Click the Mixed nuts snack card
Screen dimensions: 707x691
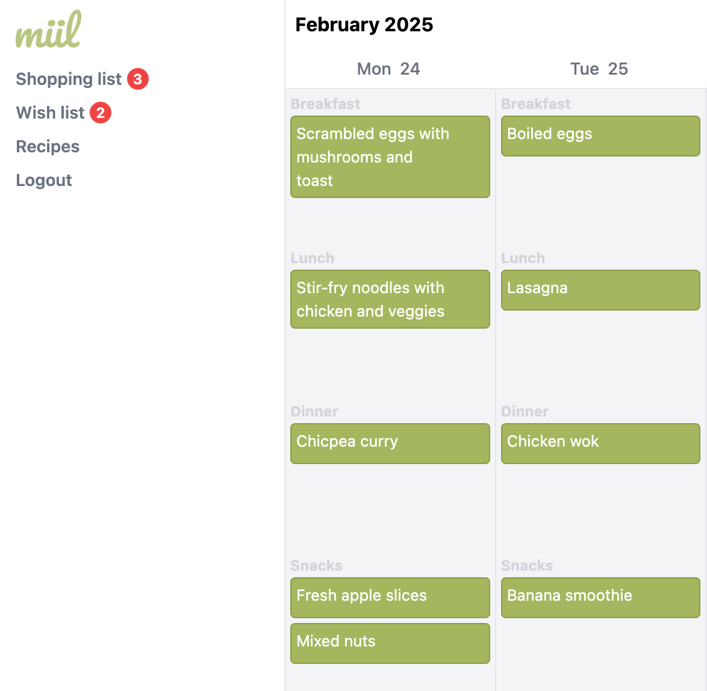[390, 643]
